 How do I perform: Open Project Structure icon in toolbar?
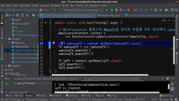(x=167, y=10)
